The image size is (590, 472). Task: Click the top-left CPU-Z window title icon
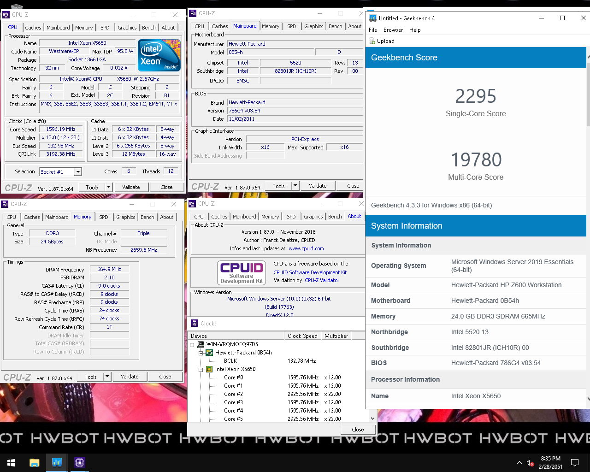[6, 15]
